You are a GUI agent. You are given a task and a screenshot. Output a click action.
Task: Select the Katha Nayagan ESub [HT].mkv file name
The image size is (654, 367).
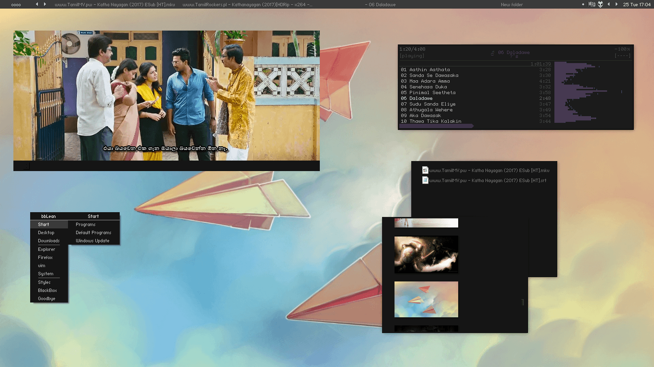[489, 170]
